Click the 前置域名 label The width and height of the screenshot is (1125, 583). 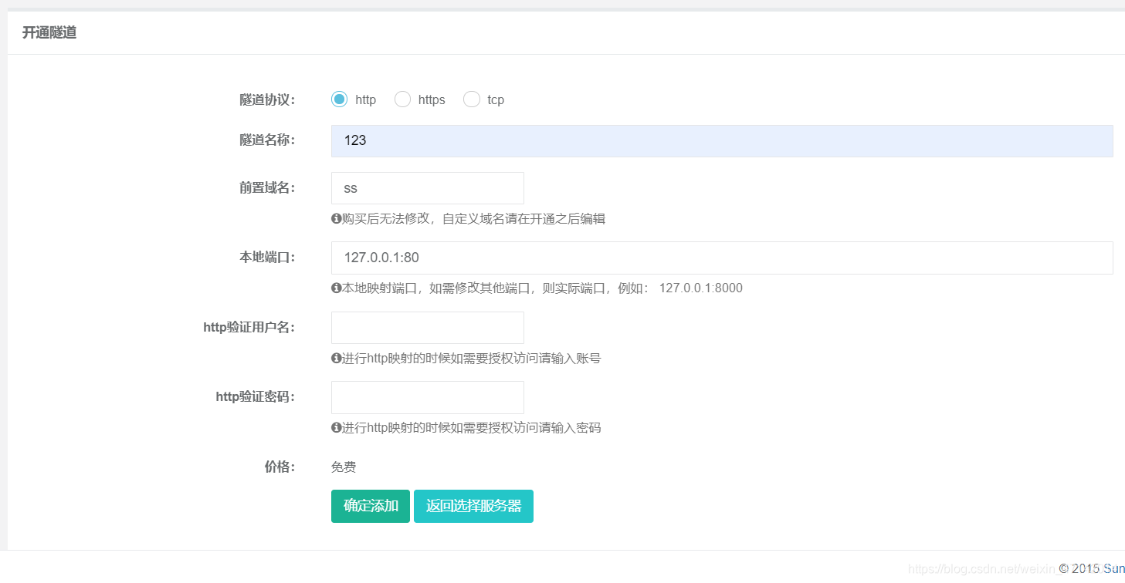[x=267, y=187]
